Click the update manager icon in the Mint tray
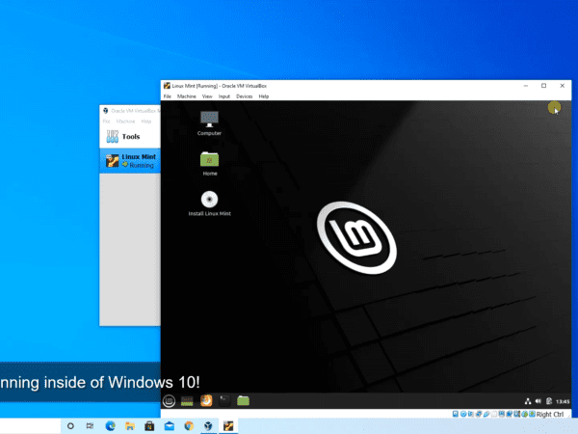 coord(549,401)
